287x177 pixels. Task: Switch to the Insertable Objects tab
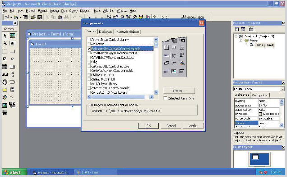coord(127,32)
